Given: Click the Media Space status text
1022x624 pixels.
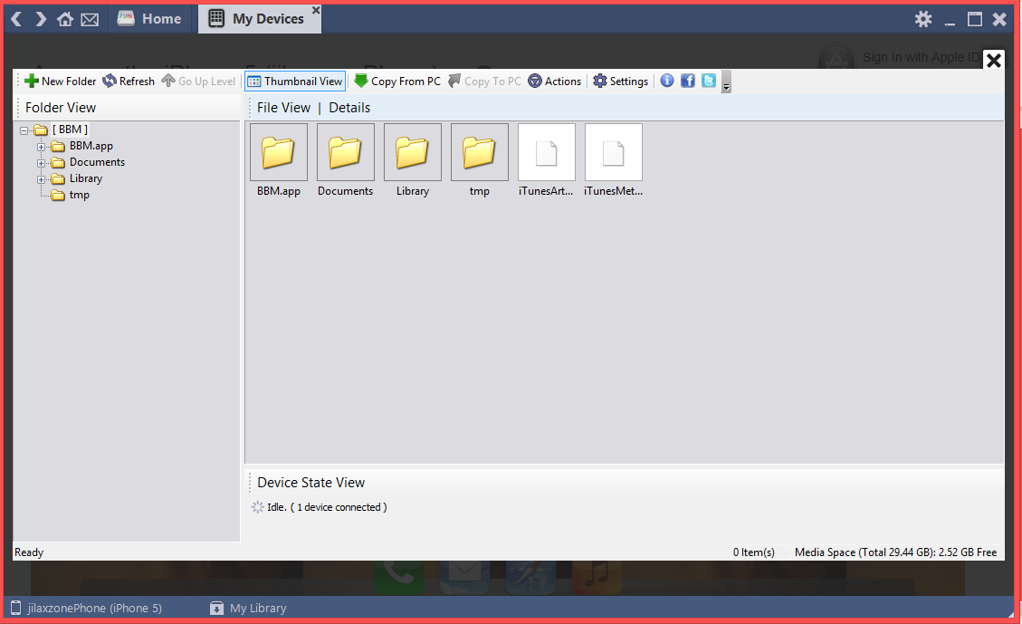Looking at the screenshot, I should [895, 552].
